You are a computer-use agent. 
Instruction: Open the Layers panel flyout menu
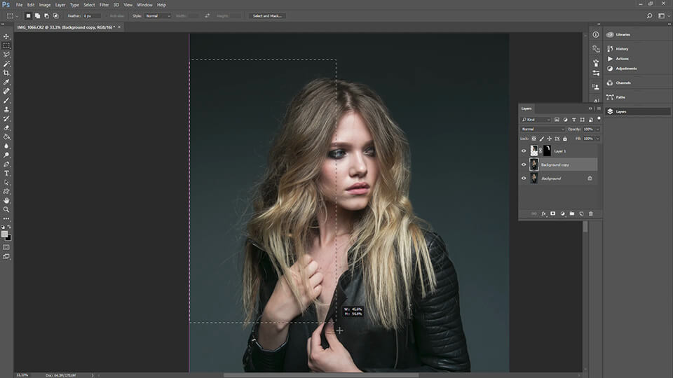(599, 108)
